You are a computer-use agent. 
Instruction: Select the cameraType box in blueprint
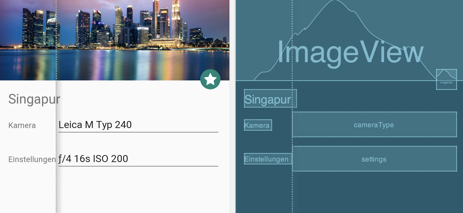tap(374, 125)
